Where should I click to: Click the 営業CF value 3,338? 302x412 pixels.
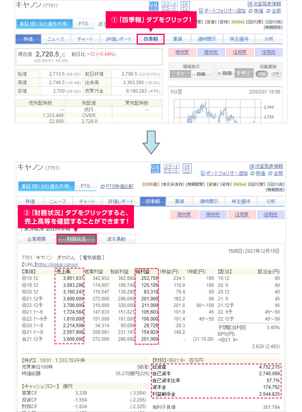point(81,393)
